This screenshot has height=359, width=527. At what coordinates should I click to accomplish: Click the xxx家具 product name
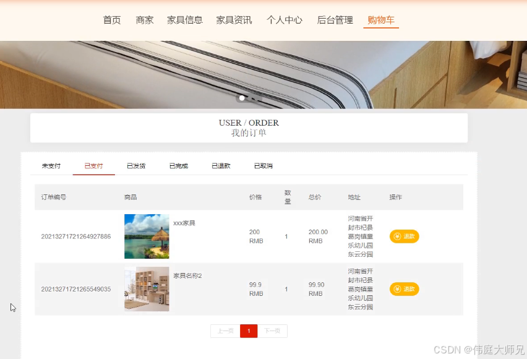[184, 223]
